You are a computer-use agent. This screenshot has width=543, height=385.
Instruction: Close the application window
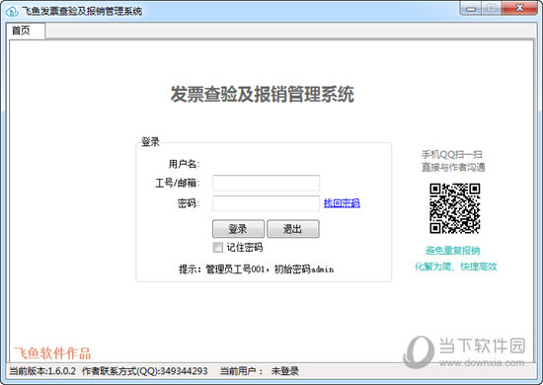point(519,8)
